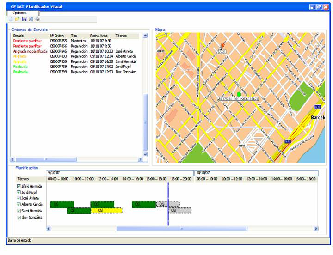Click the New document toolbar icon
This screenshot has width=333, height=255.
pyautogui.click(x=11, y=19)
